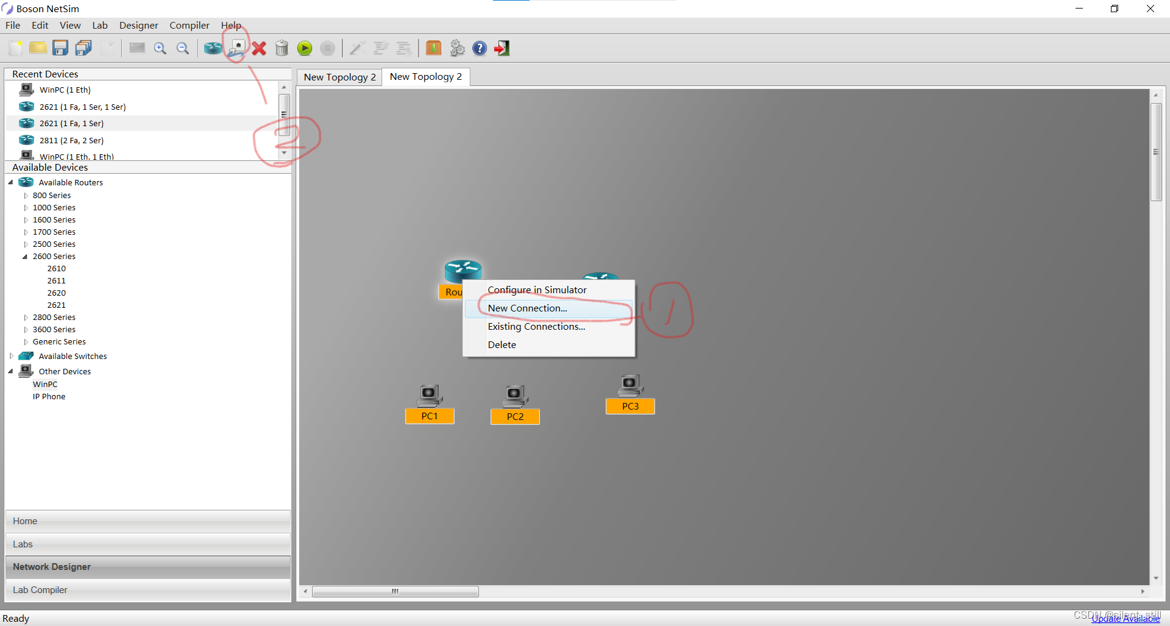Expand the Available Switches node

11,356
